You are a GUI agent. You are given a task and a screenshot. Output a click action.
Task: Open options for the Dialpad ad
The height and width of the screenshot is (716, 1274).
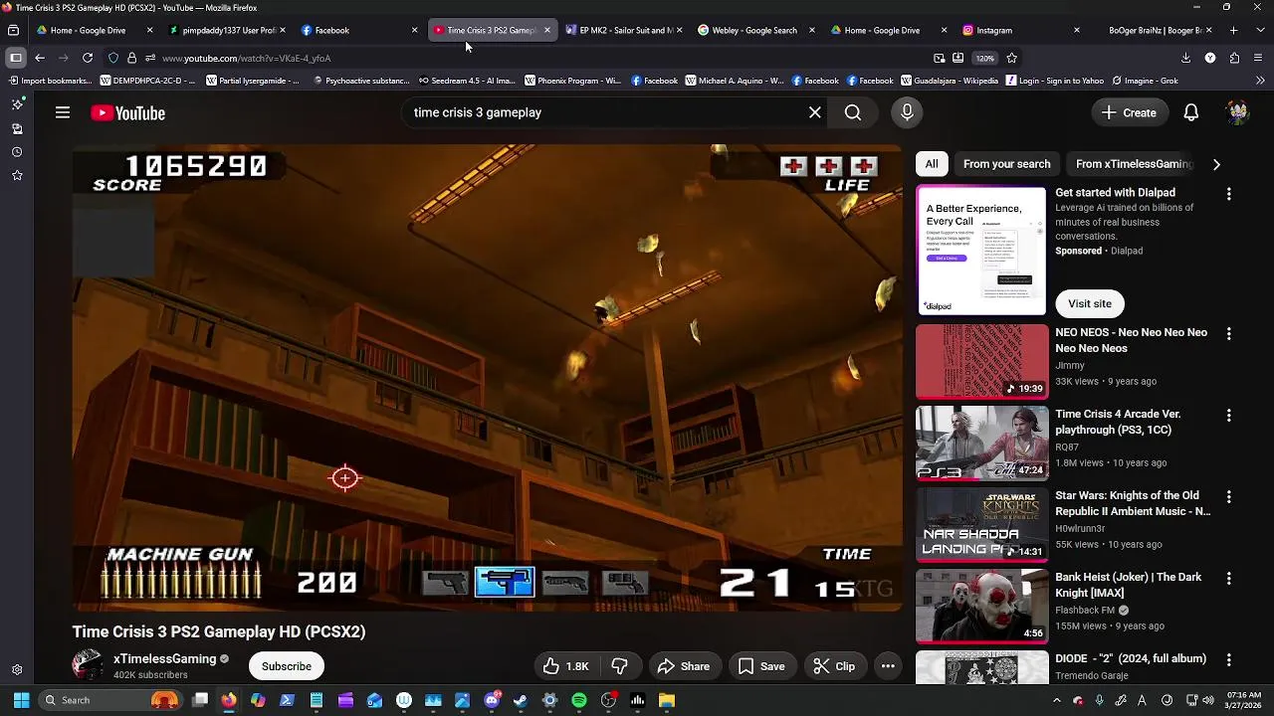click(1229, 194)
